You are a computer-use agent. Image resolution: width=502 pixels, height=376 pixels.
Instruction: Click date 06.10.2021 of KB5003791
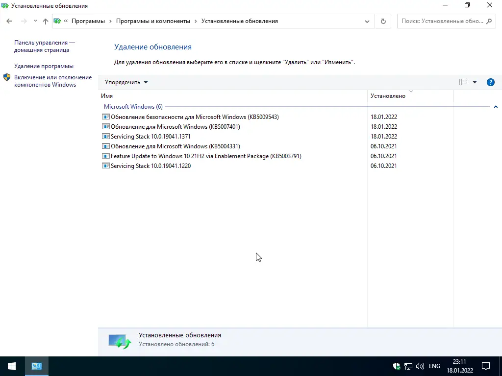click(x=383, y=156)
